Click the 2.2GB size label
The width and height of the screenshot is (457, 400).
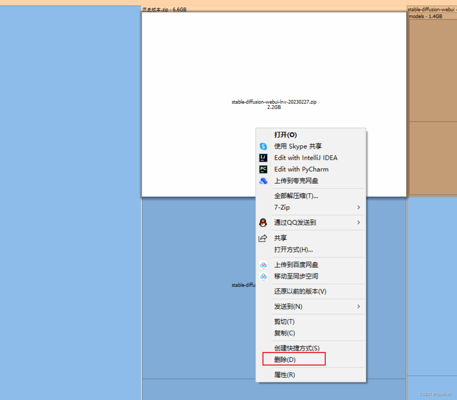274,107
